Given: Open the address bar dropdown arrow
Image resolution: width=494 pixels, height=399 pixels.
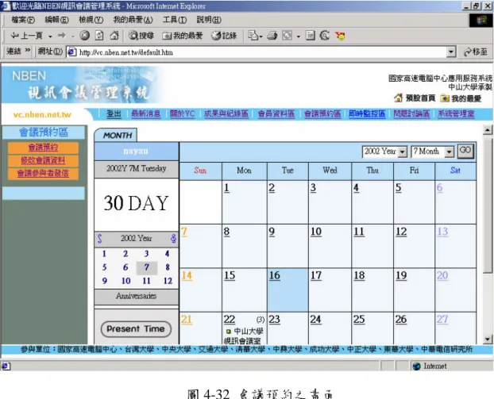Looking at the screenshot, I should 451,52.
